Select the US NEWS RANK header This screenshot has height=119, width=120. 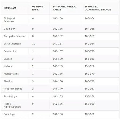coord(38,8)
